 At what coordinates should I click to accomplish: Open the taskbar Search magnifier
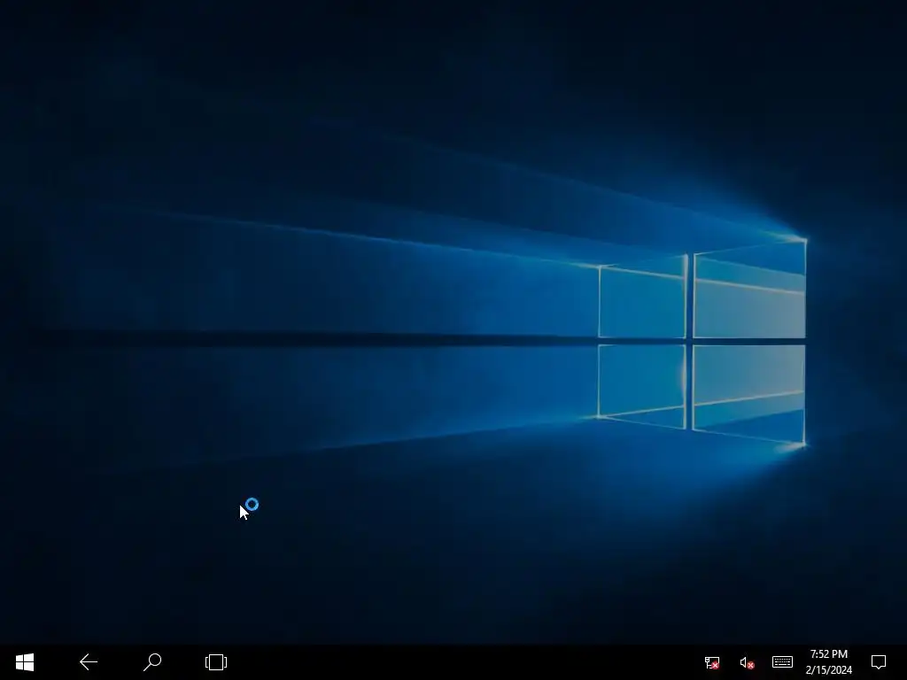click(x=152, y=662)
